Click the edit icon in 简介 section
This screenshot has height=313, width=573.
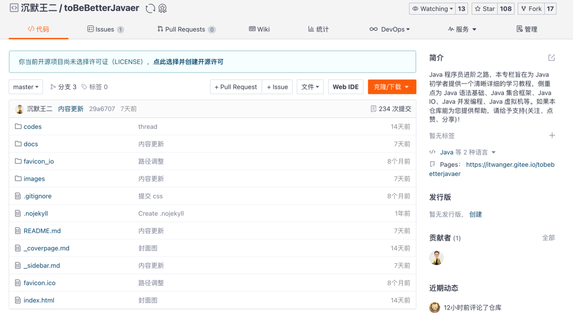pos(551,58)
